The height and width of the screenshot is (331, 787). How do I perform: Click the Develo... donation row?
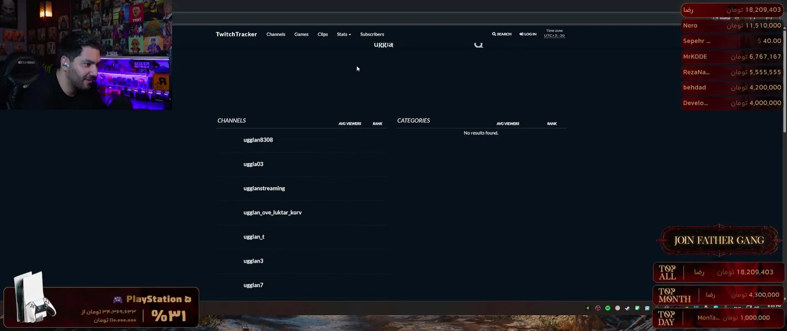pyautogui.click(x=732, y=103)
